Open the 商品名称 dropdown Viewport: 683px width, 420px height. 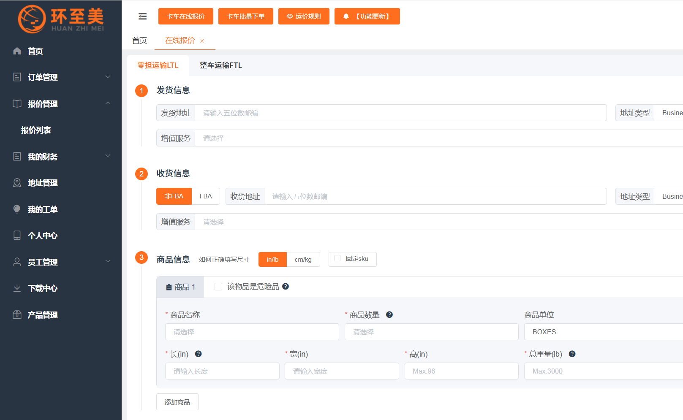click(x=252, y=332)
